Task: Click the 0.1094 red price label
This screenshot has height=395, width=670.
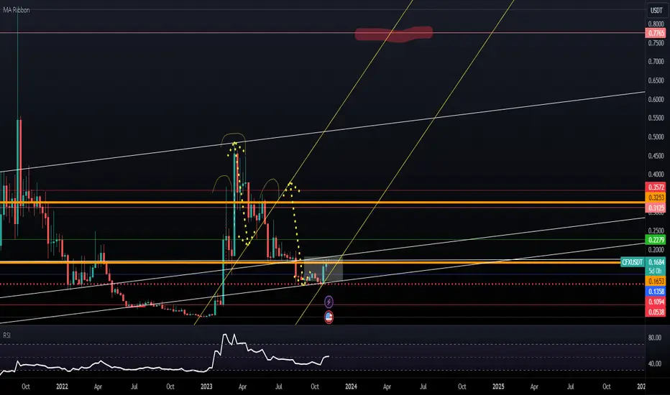Action: tap(656, 302)
